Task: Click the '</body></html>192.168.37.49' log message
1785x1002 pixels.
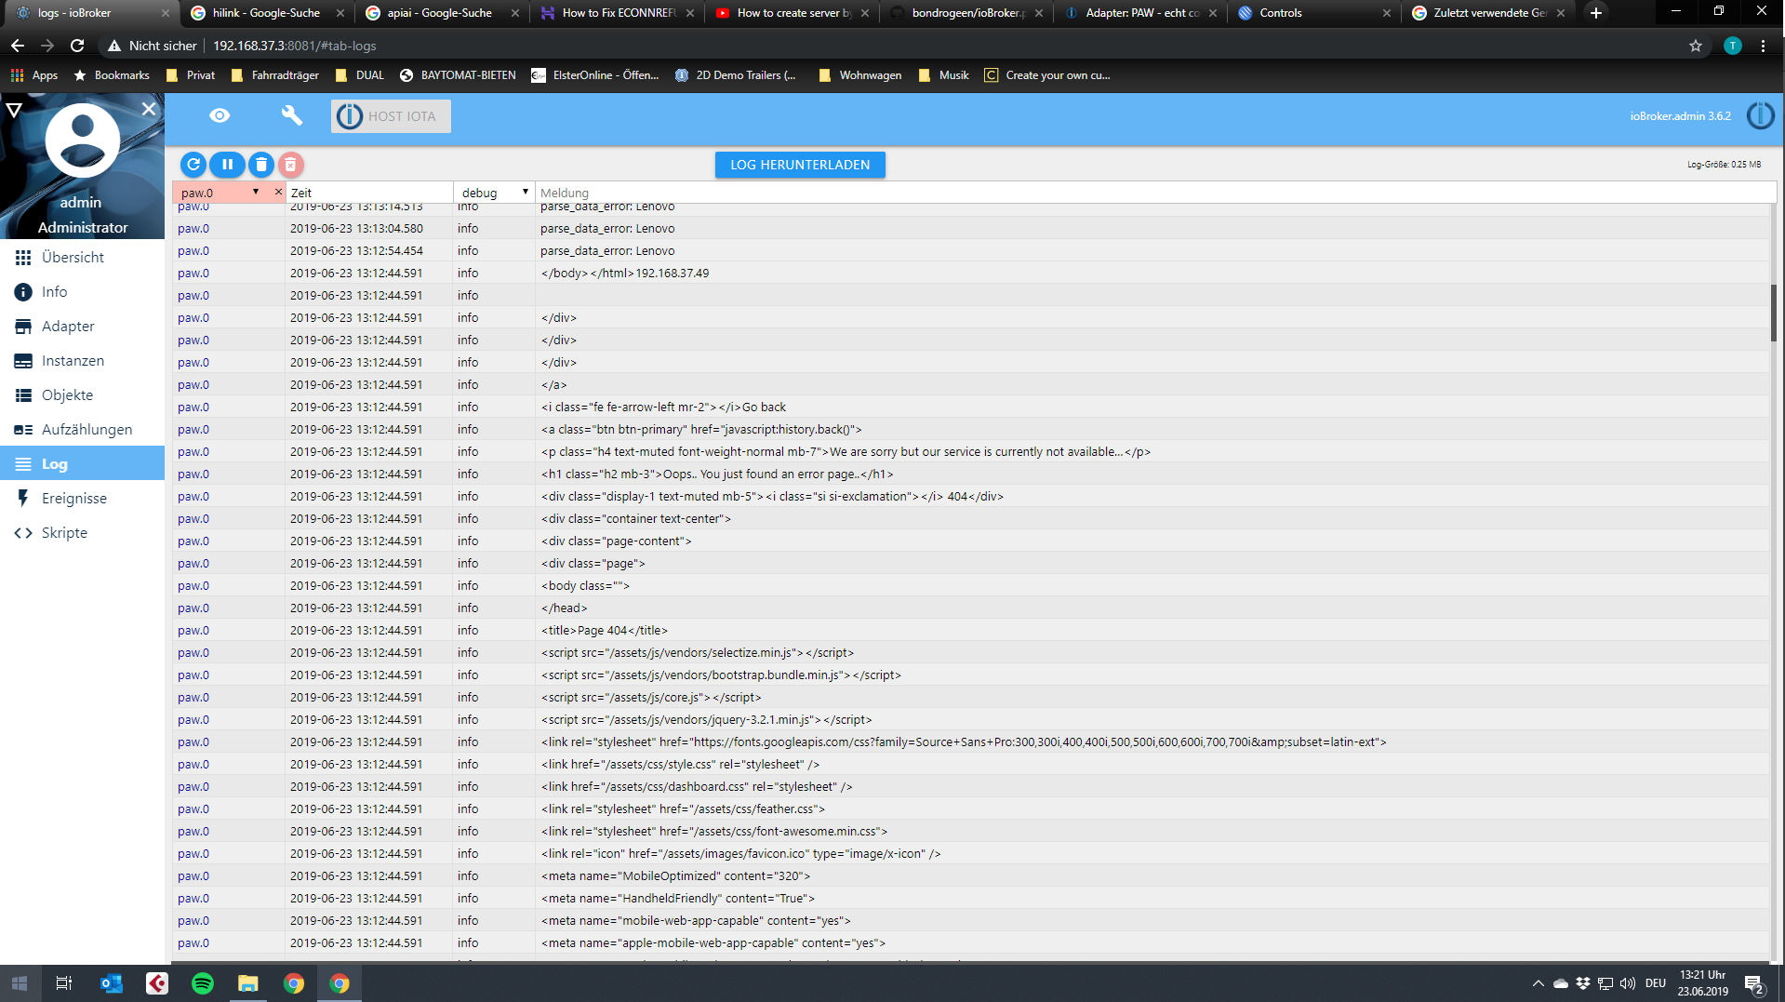Action: tap(625, 273)
